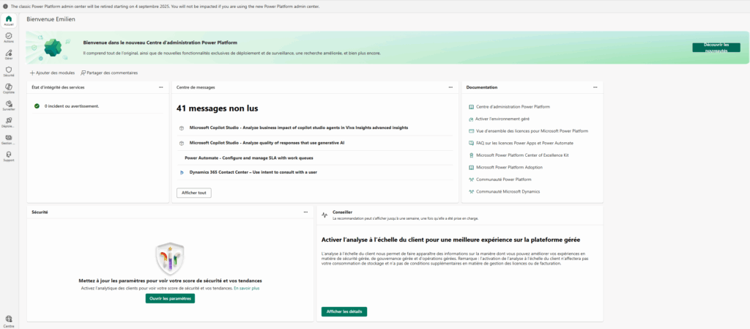Click the green check icon for 0 incident
Image resolution: width=750 pixels, height=329 pixels.
[37, 106]
